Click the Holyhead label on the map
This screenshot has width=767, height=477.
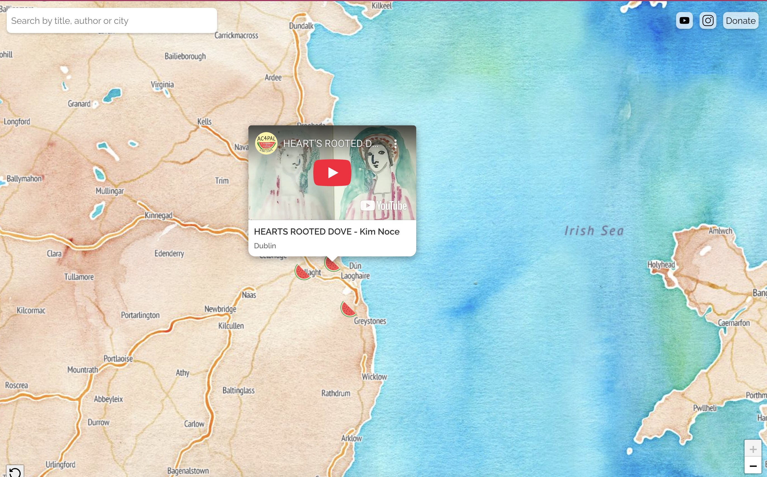[x=661, y=264]
